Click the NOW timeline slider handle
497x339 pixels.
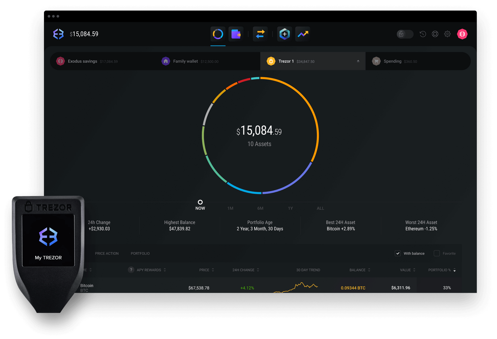coord(200,202)
